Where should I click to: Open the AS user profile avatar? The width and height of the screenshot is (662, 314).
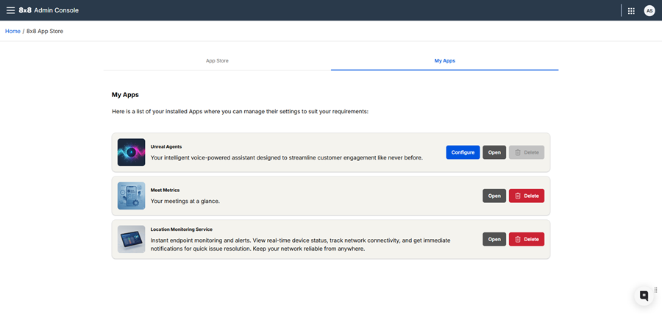click(649, 10)
